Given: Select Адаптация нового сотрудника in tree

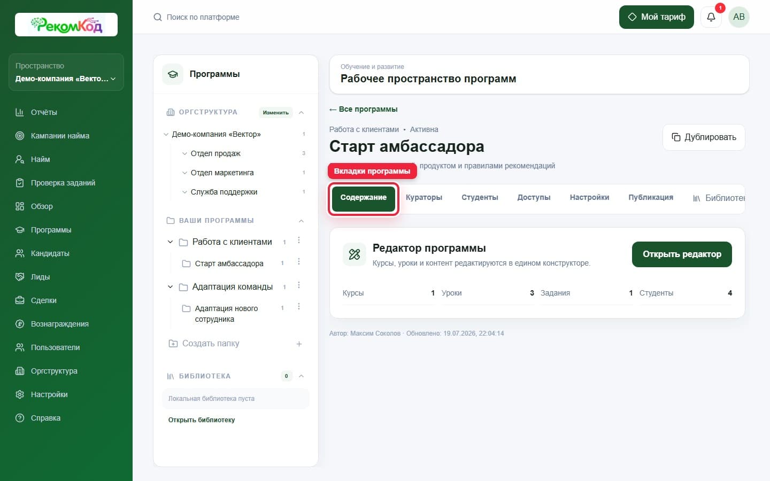Looking at the screenshot, I should [x=226, y=314].
